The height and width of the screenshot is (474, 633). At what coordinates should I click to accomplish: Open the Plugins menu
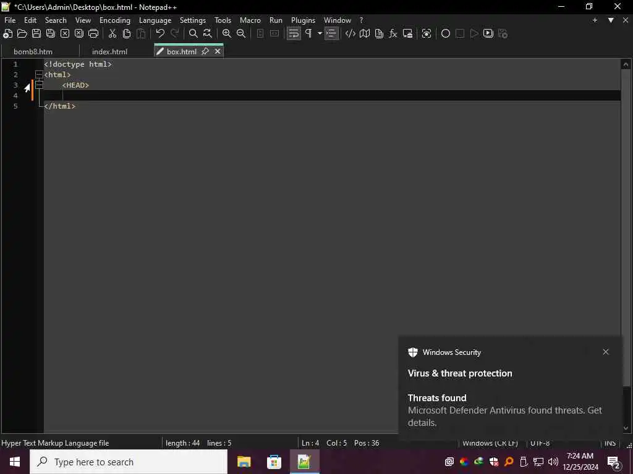click(303, 20)
